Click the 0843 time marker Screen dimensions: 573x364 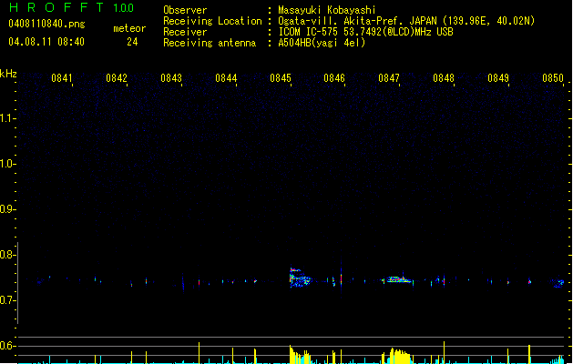coord(171,78)
